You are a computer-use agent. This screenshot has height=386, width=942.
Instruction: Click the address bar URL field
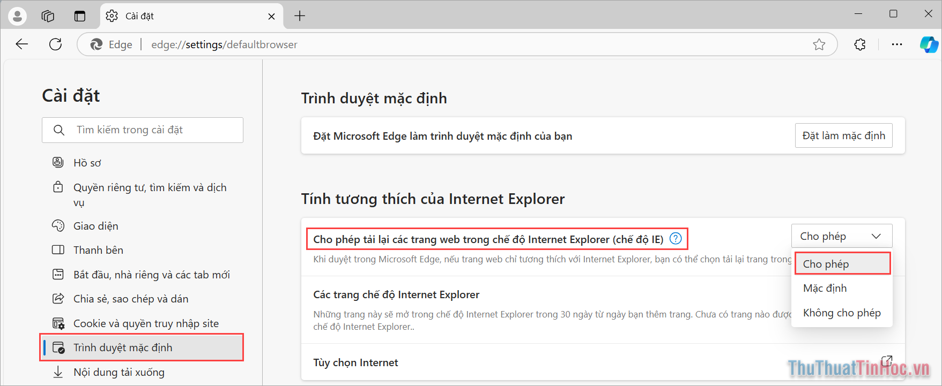pyautogui.click(x=457, y=44)
